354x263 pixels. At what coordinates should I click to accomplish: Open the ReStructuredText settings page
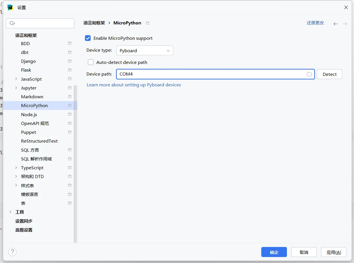click(x=39, y=141)
